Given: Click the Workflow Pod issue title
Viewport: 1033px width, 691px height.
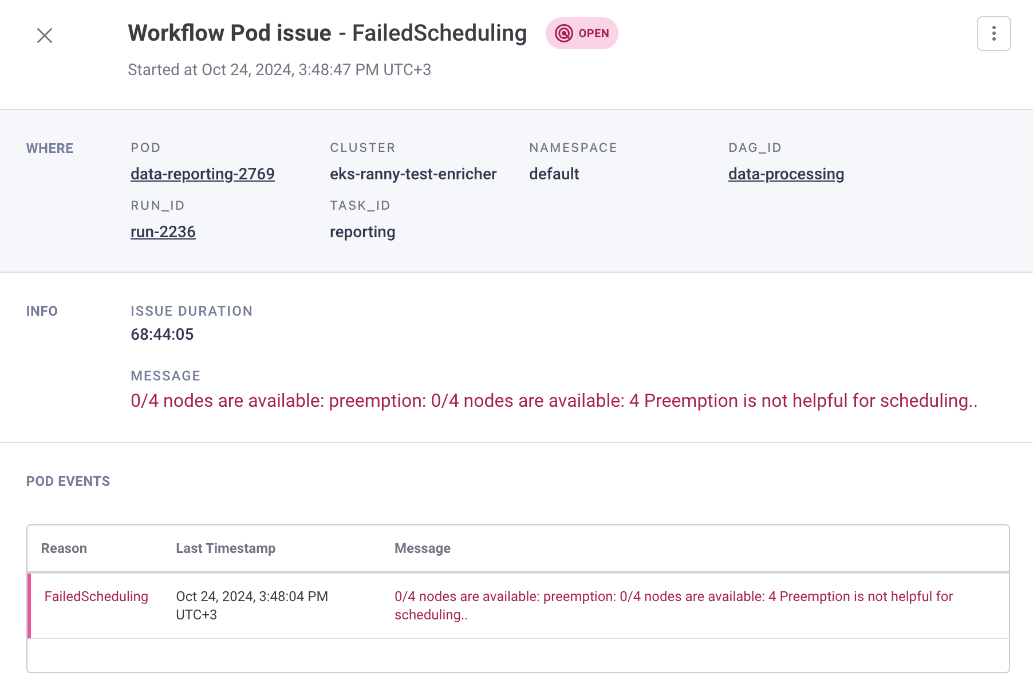Looking at the screenshot, I should pos(328,33).
